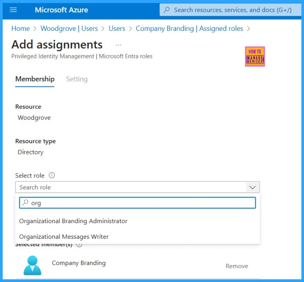Collapse the Search role dropdown arrow
Image resolution: width=304 pixels, height=282 pixels.
pyautogui.click(x=253, y=187)
